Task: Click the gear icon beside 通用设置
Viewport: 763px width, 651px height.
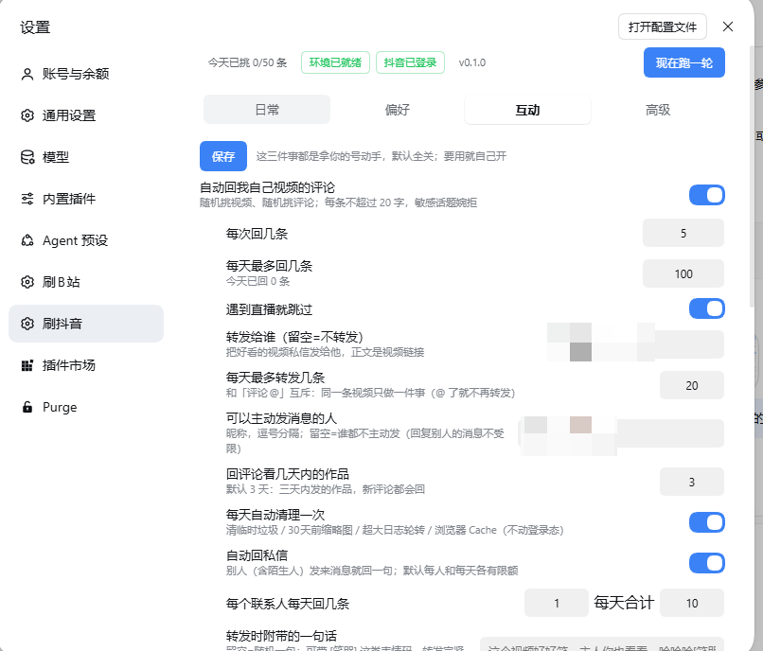Action: (x=27, y=115)
